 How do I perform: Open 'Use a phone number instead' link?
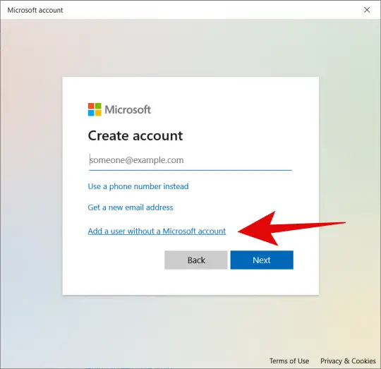(138, 186)
